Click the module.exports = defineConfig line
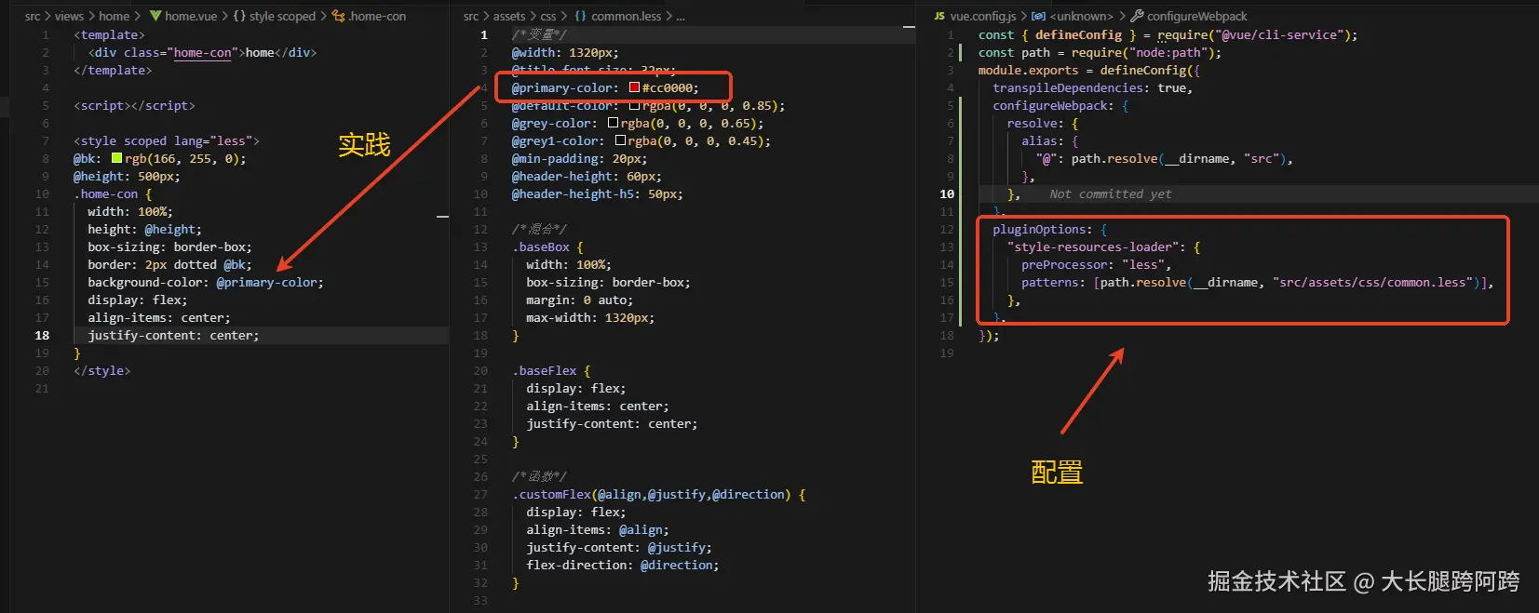Viewport: 1539px width, 613px height. (1089, 70)
